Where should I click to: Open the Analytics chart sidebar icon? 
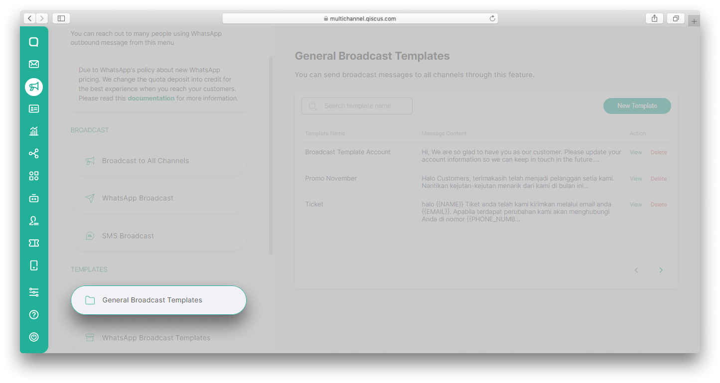coord(34,131)
